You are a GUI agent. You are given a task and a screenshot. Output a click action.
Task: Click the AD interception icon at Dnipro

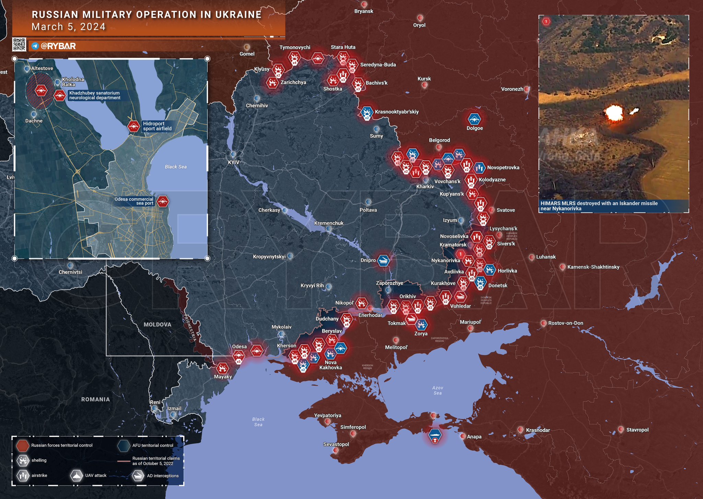[383, 260]
